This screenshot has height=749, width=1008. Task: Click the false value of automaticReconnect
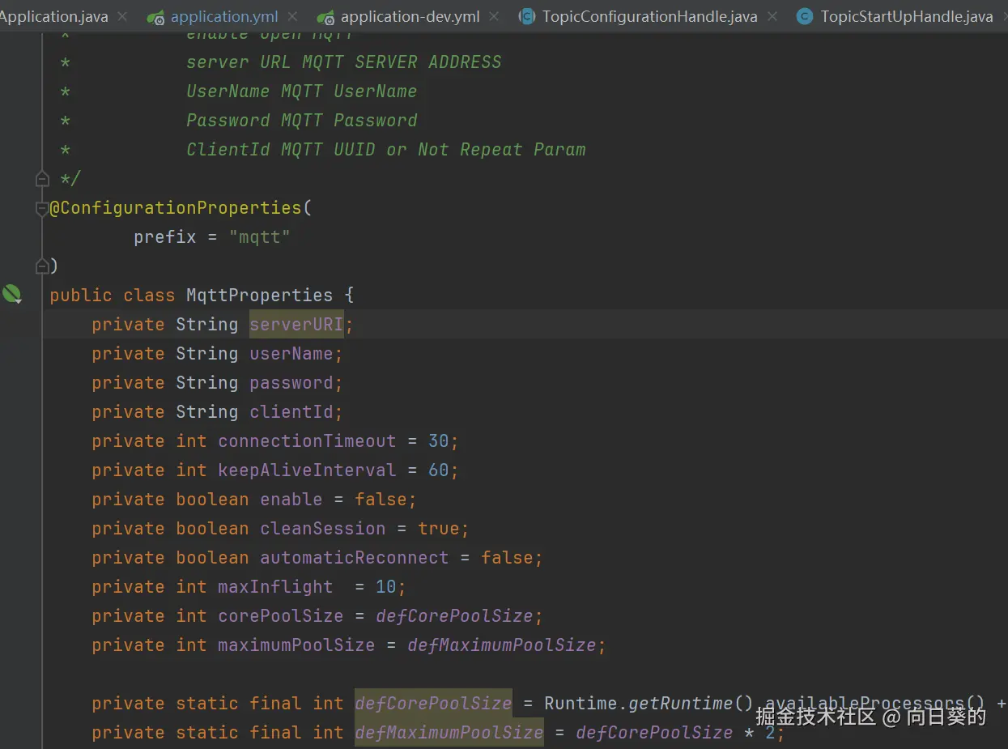pyautogui.click(x=507, y=558)
